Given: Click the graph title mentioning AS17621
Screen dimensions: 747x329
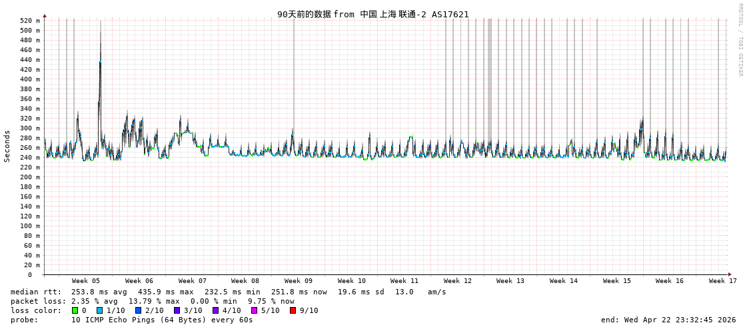Looking at the screenshot, I should pyautogui.click(x=373, y=14).
